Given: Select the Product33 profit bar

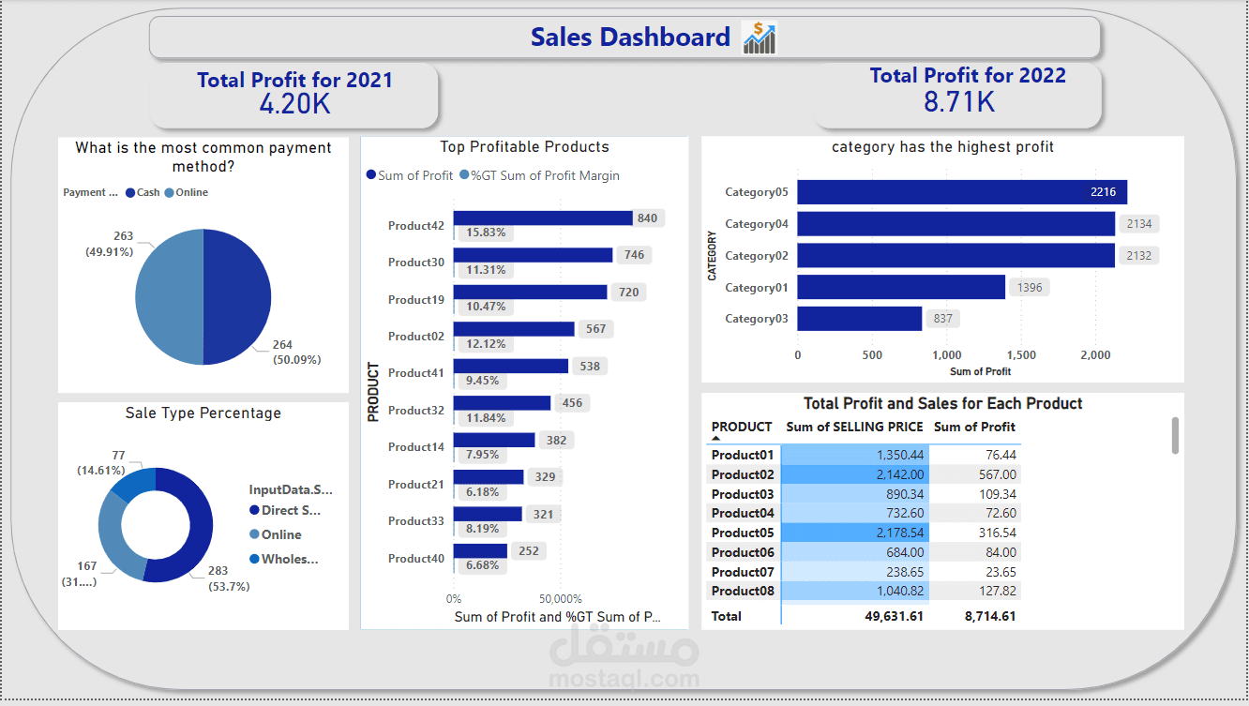Looking at the screenshot, I should pos(488,514).
